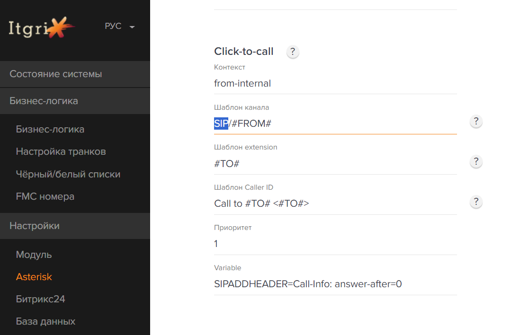This screenshot has width=511, height=335.
Task: Collapse the Настройки section header
Action: pyautogui.click(x=75, y=226)
